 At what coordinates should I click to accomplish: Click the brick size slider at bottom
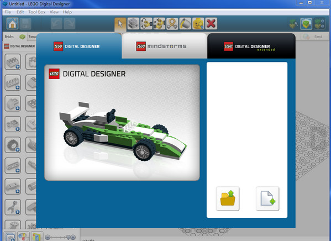[60, 237]
